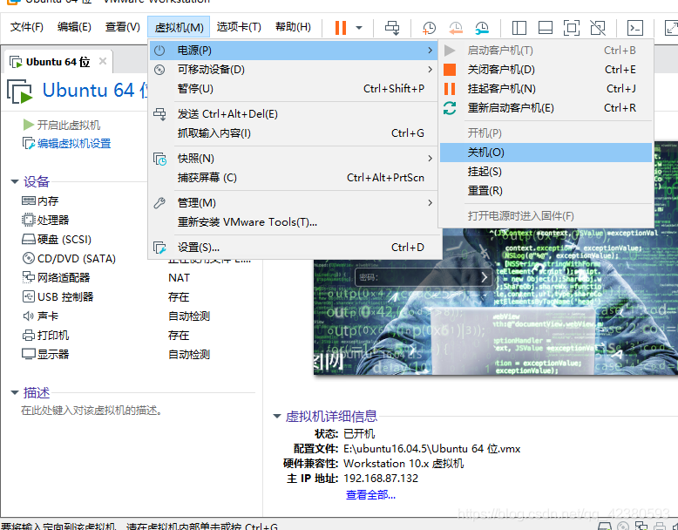The image size is (678, 530).
Task: Collapse the 描述 section
Action: click(x=15, y=393)
